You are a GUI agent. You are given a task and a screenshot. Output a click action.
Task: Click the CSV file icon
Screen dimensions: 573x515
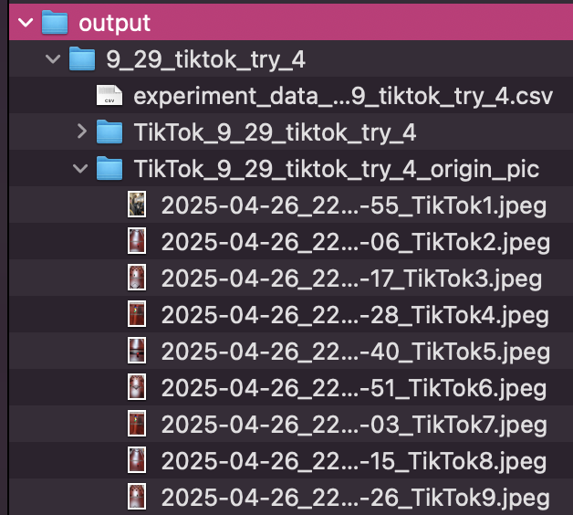pyautogui.click(x=109, y=95)
